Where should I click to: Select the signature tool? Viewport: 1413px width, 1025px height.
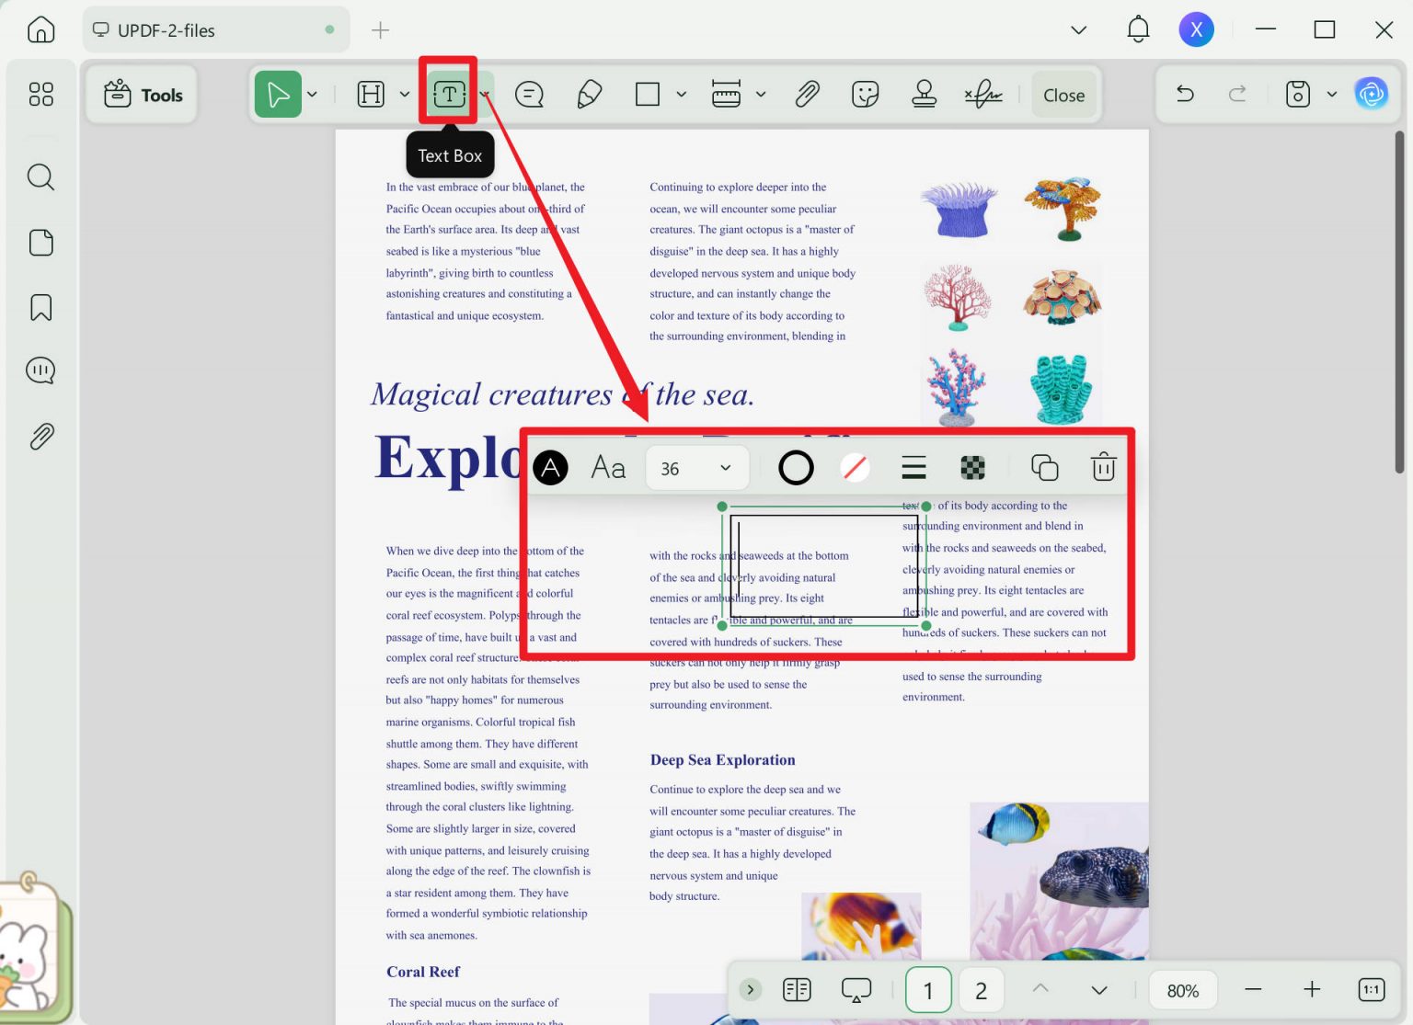click(983, 93)
